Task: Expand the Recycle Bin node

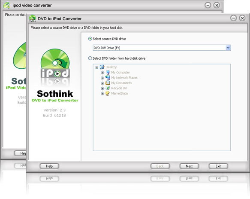Action: [x=102, y=89]
